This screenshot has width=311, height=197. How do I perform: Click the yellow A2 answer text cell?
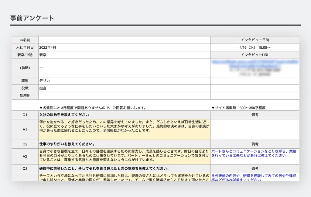pos(124,156)
